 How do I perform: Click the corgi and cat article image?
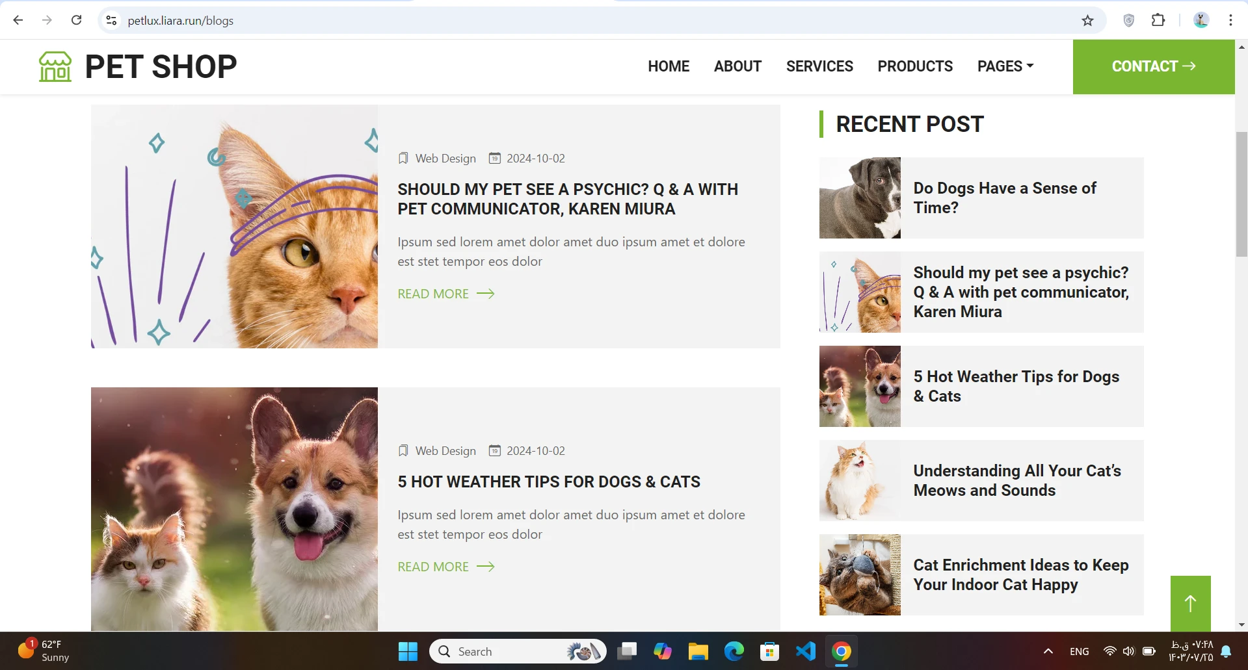coord(234,509)
